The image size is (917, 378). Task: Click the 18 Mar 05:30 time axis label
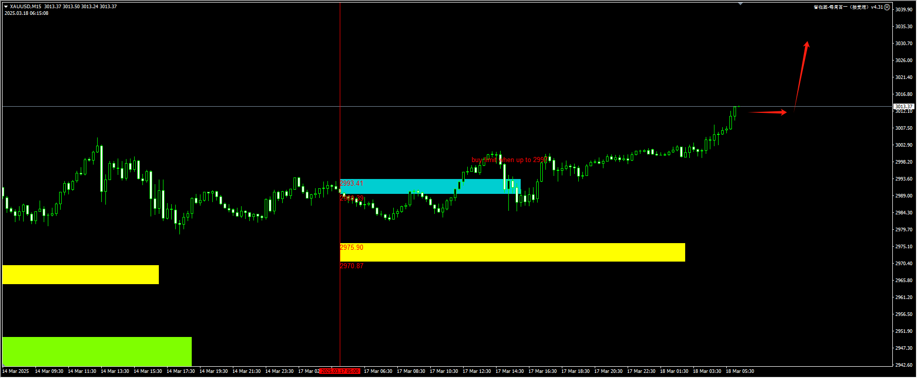(x=740, y=371)
